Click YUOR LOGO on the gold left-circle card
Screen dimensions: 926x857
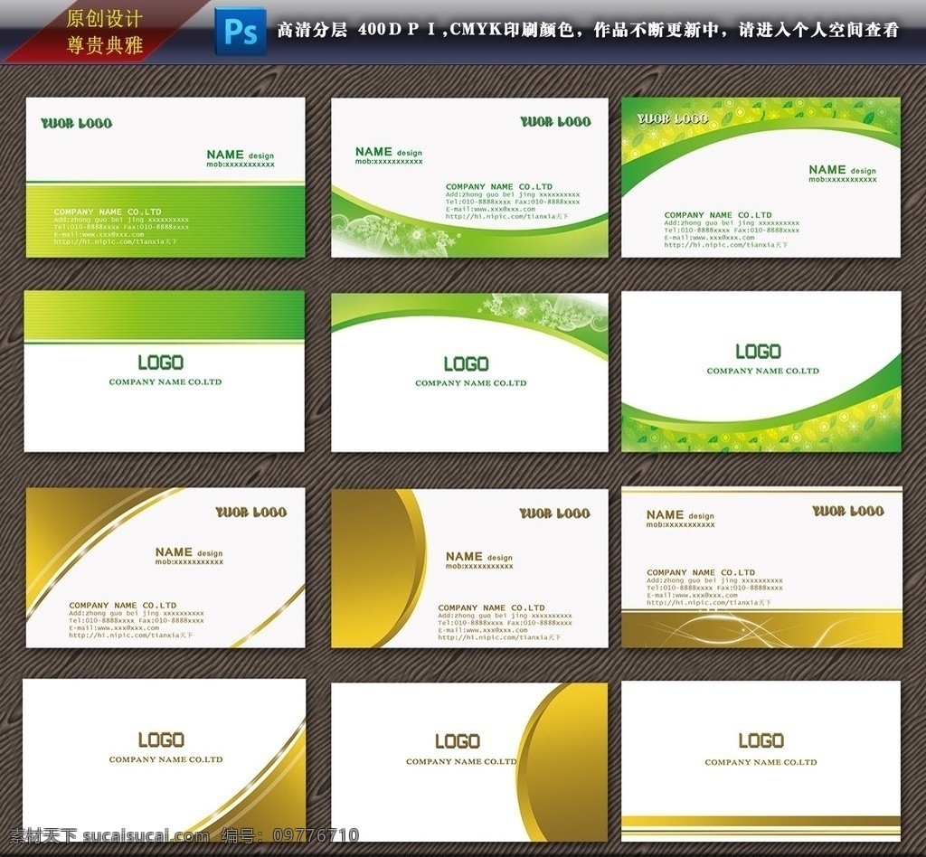(554, 513)
